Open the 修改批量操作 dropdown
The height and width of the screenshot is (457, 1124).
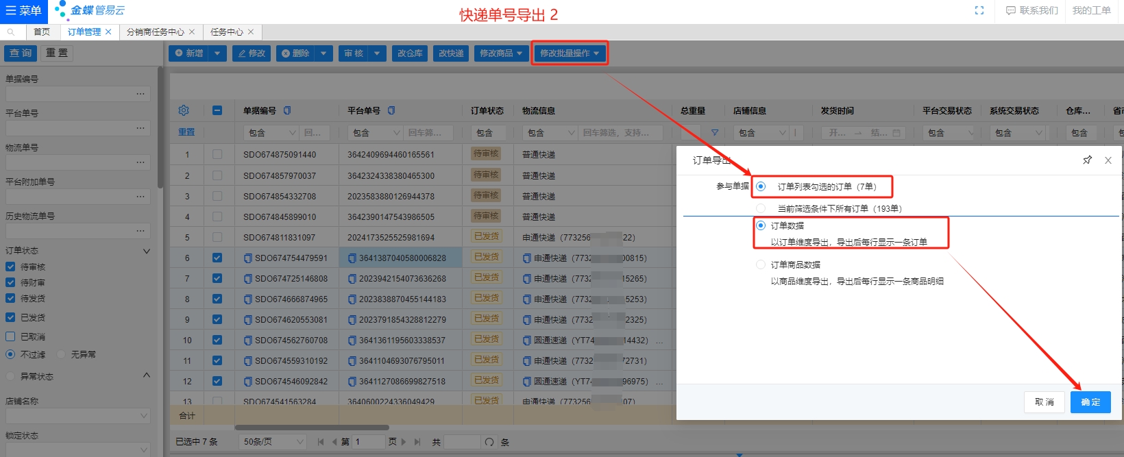[570, 53]
